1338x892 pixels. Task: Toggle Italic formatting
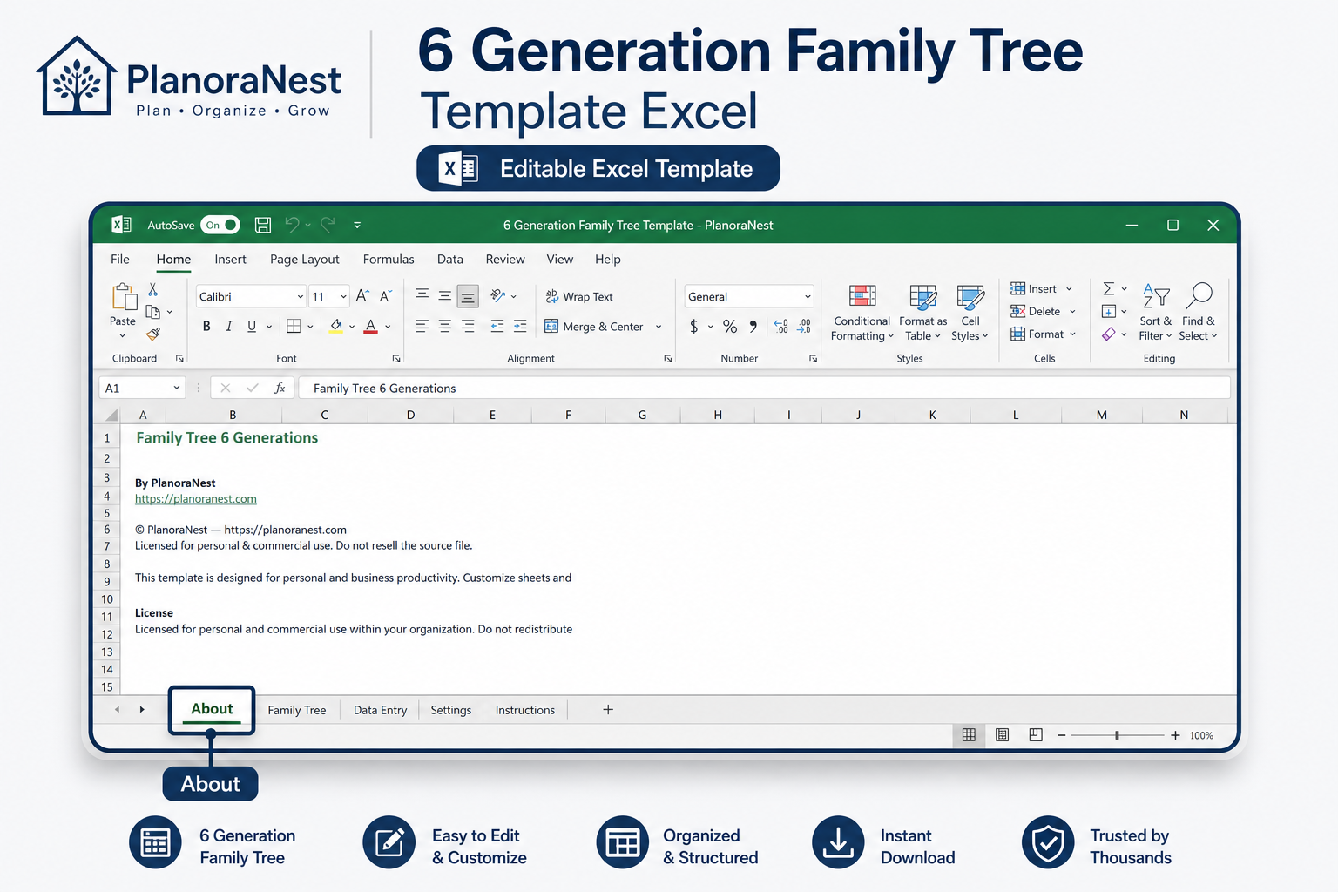(229, 326)
